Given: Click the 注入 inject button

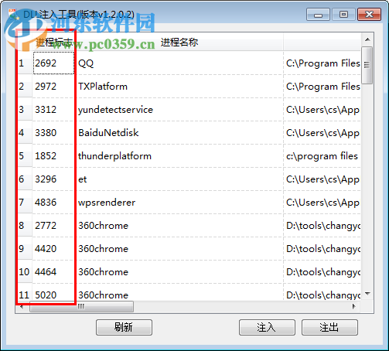Looking at the screenshot, I should click(267, 327).
